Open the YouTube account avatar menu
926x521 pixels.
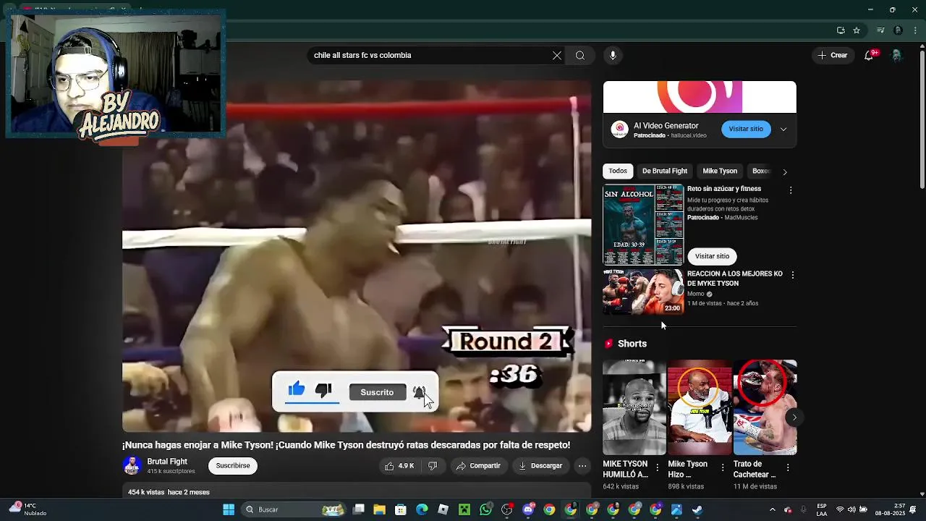pyautogui.click(x=896, y=56)
